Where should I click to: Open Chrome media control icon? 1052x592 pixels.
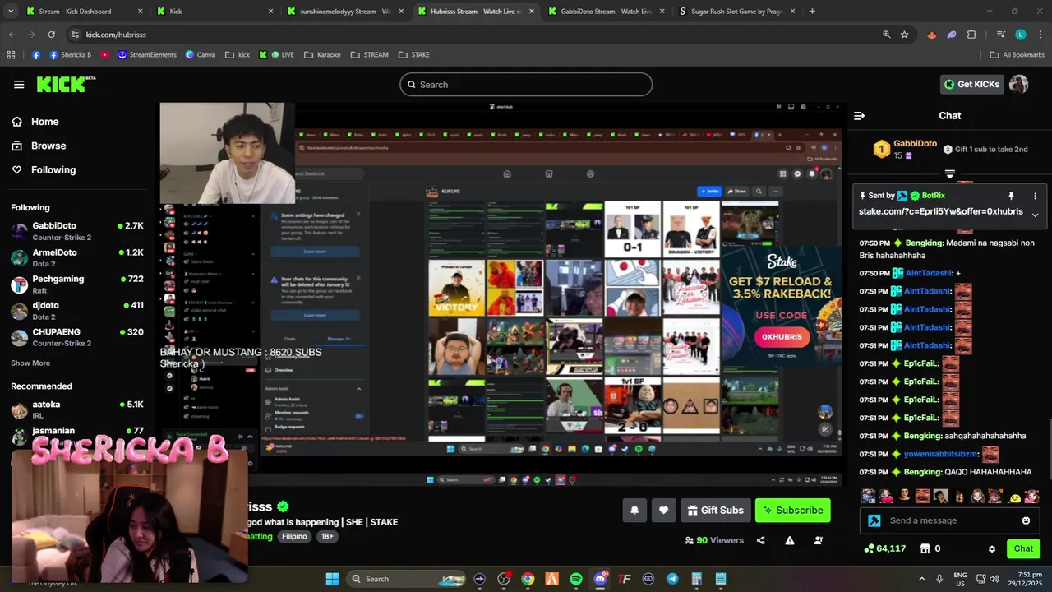[x=1000, y=35]
